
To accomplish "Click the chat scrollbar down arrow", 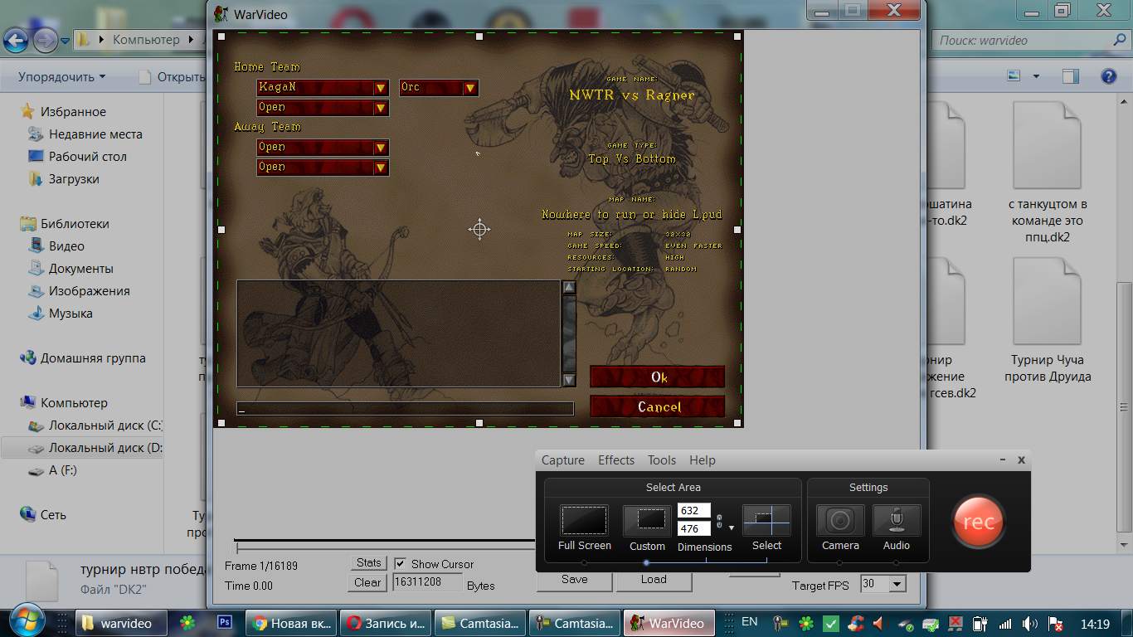I will point(569,380).
